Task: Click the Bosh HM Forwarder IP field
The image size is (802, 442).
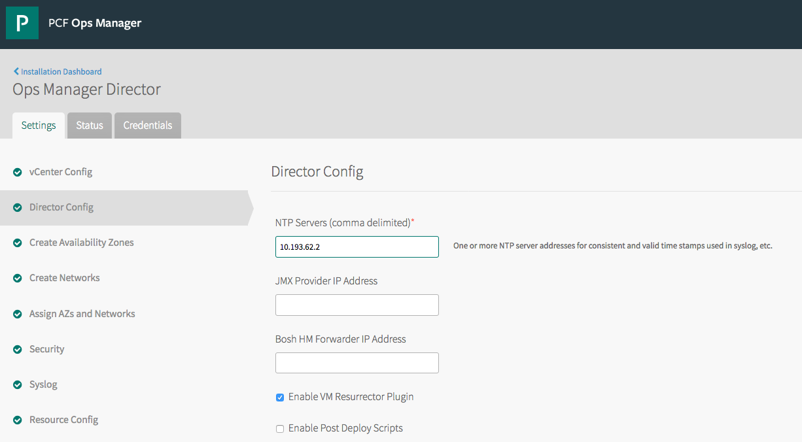Action: point(357,363)
